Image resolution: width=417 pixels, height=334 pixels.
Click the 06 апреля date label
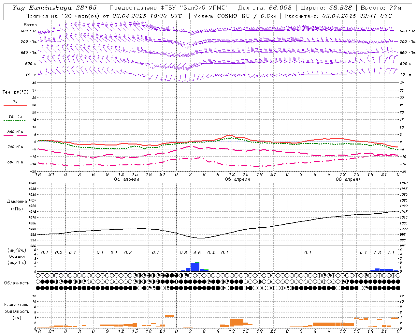click(x=348, y=179)
